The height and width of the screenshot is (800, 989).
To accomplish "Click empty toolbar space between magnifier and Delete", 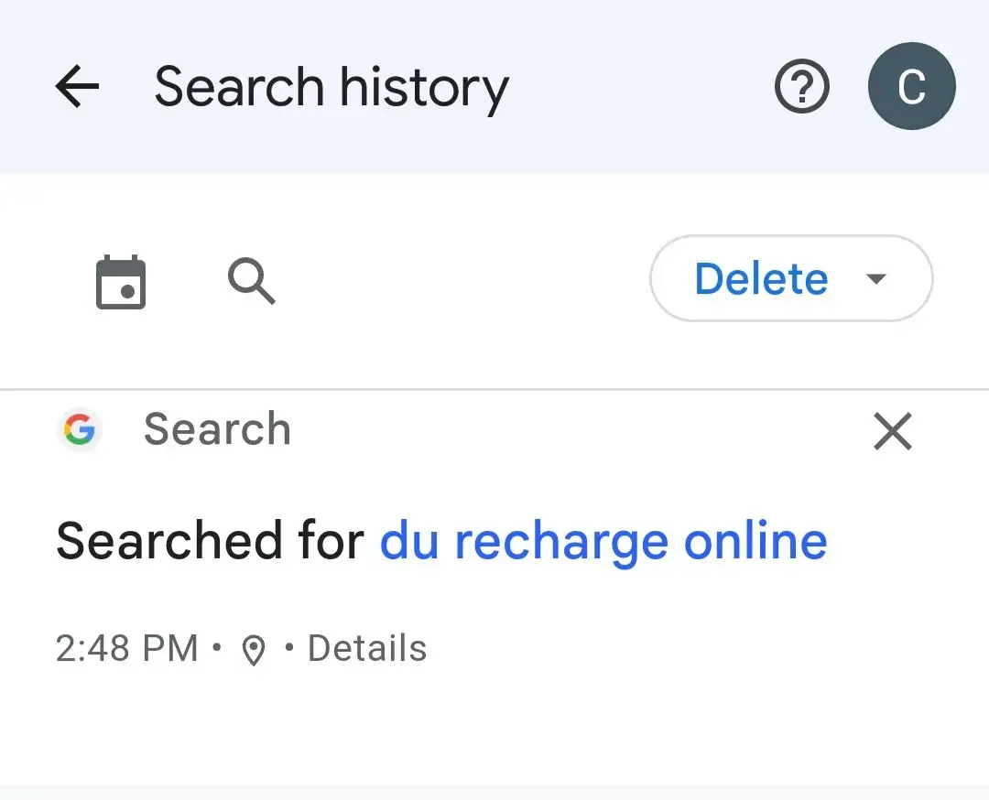I will coord(458,280).
